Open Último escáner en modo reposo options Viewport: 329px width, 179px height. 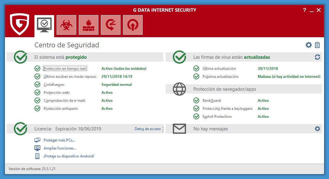pyautogui.click(x=70, y=77)
